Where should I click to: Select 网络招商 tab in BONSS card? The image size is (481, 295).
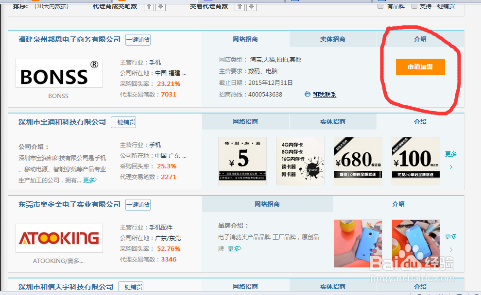(245, 39)
